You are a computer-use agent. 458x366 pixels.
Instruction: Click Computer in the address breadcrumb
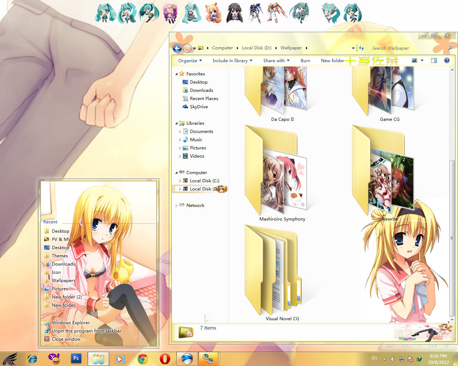tap(223, 48)
